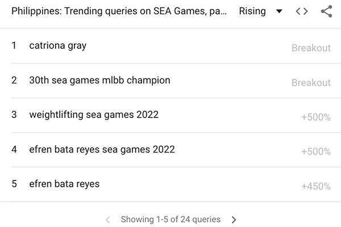Open the catriona gray query

pos(58,45)
